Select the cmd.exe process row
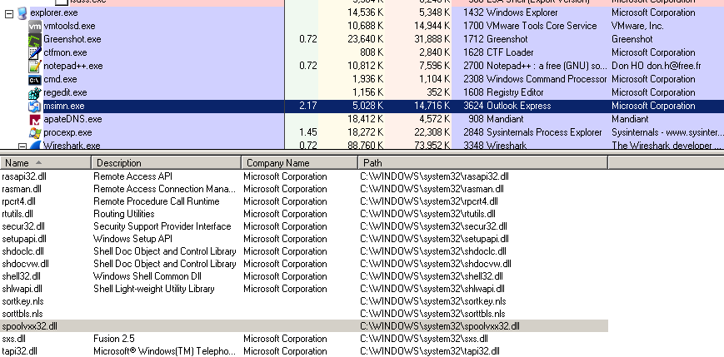Viewport: 724px width, 357px height. (x=362, y=79)
